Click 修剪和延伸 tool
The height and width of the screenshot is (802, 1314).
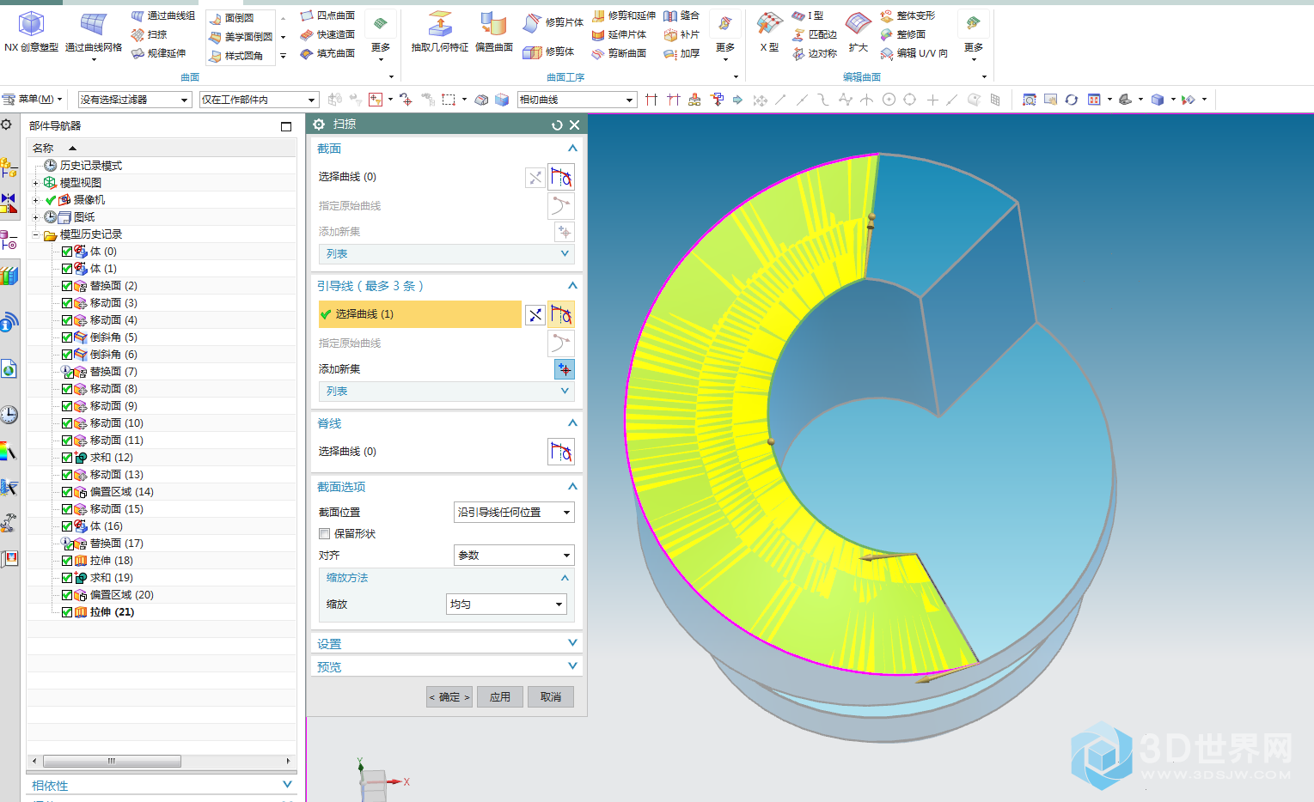(623, 15)
